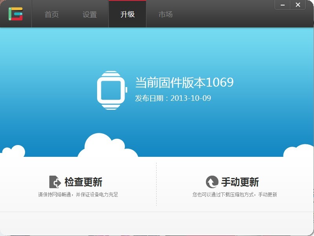Close the application window
Viewport: 314px width, 236px height.
click(298, 5)
